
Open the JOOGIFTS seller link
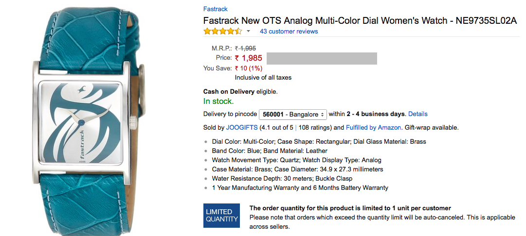pos(241,128)
